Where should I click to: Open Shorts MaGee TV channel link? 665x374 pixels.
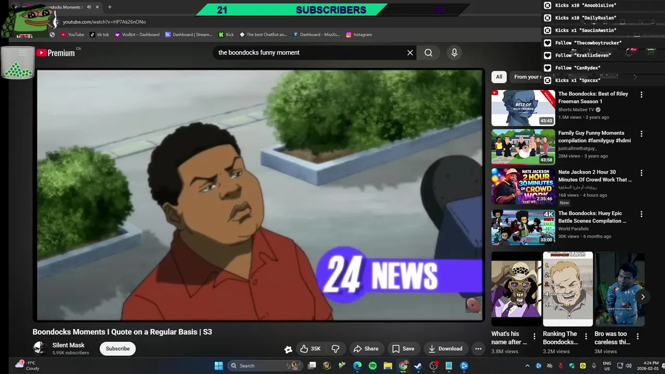coord(576,110)
